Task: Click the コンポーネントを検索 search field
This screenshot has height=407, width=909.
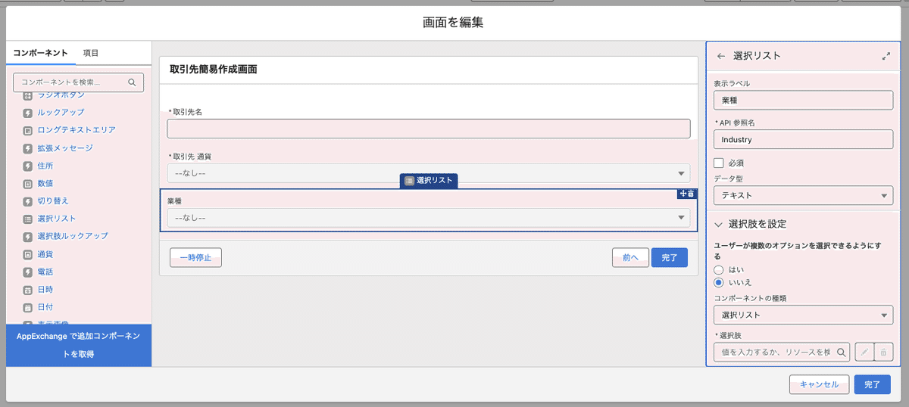Action: tap(78, 82)
